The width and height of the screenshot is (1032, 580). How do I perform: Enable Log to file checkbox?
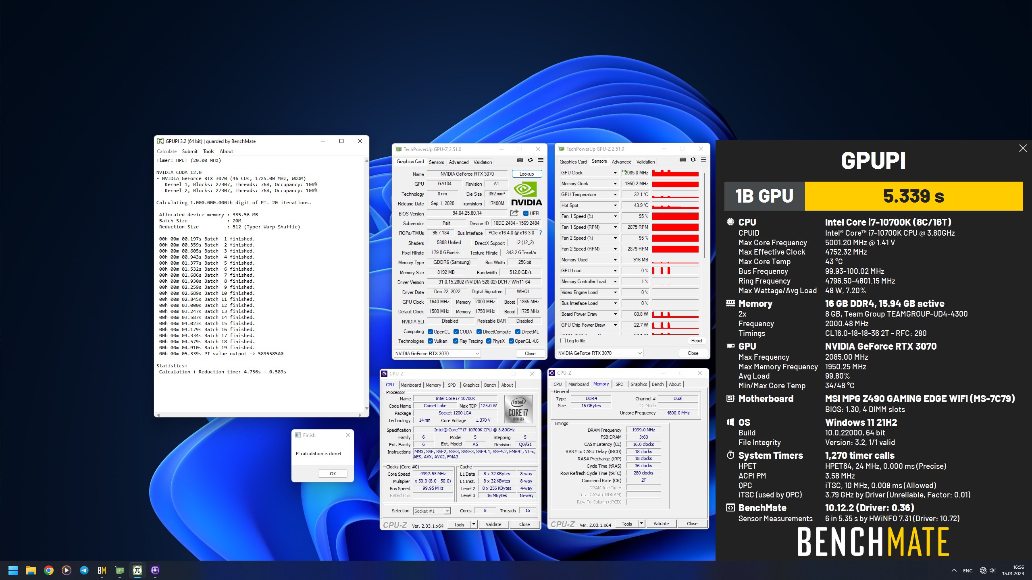[563, 341]
